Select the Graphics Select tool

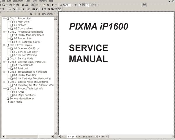14,9
